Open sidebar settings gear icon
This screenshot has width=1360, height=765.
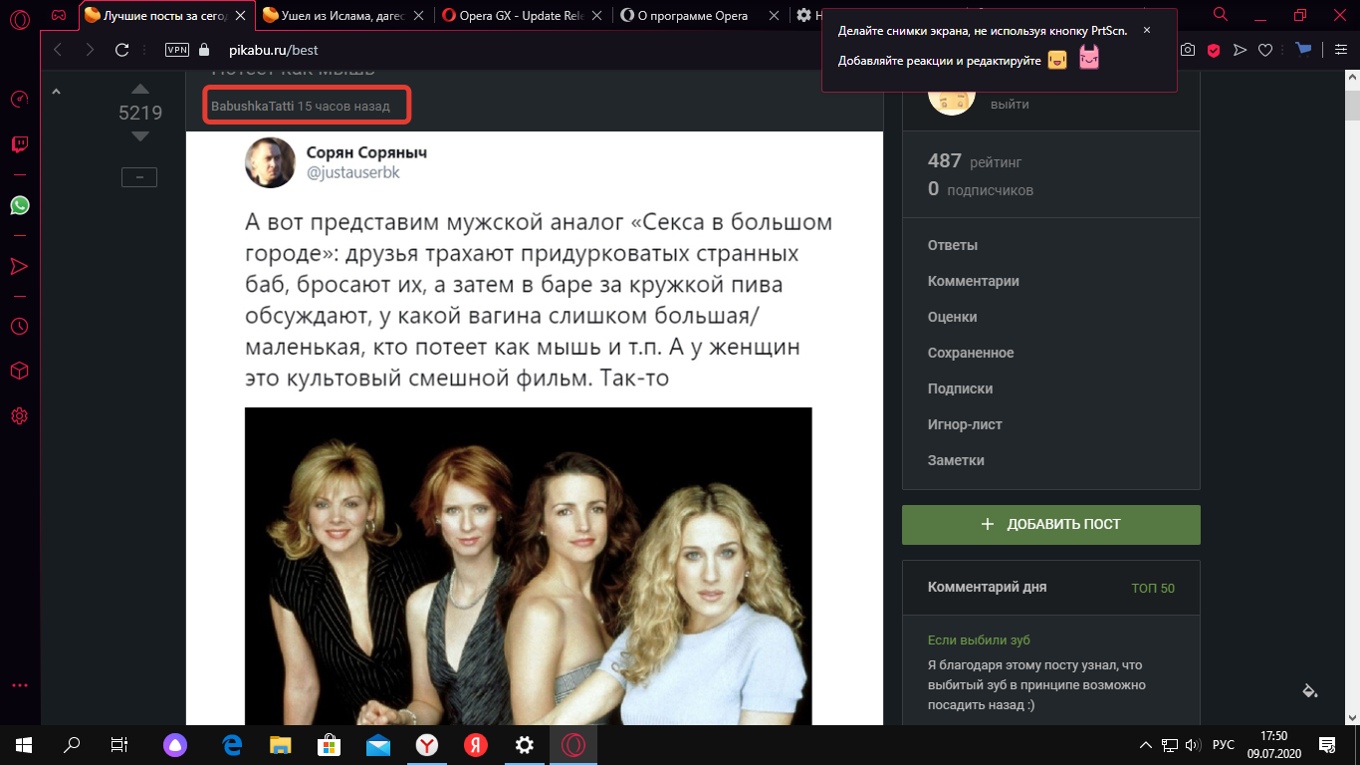[20, 415]
